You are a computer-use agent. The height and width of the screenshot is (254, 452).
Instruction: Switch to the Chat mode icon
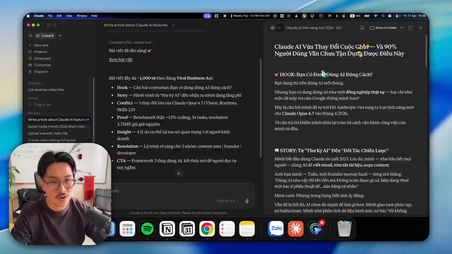(x=30, y=36)
